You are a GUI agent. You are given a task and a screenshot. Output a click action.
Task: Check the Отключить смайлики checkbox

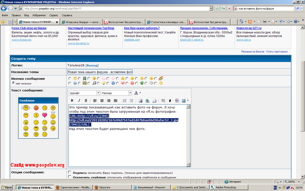tap(70, 177)
